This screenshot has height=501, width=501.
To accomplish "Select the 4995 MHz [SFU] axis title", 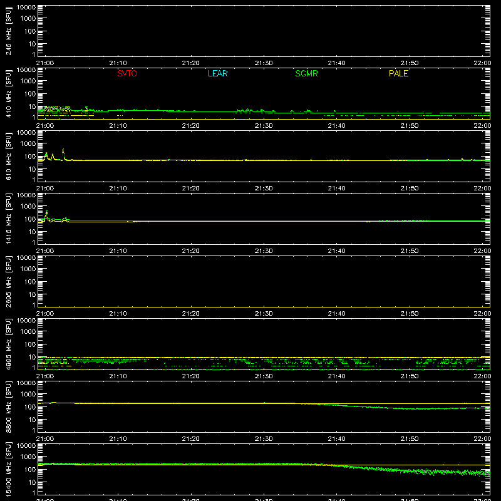I will point(8,344).
